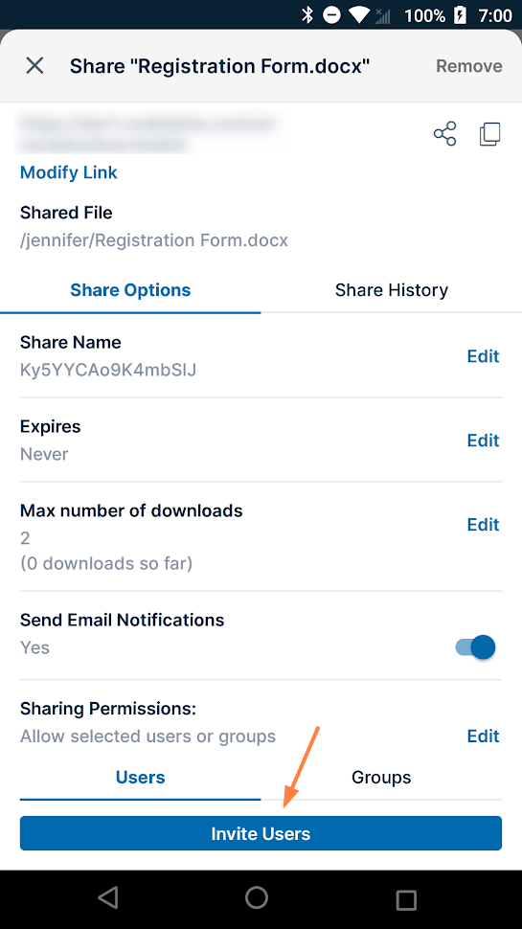Tap the battery status icon
522x929 pixels.
(460, 14)
